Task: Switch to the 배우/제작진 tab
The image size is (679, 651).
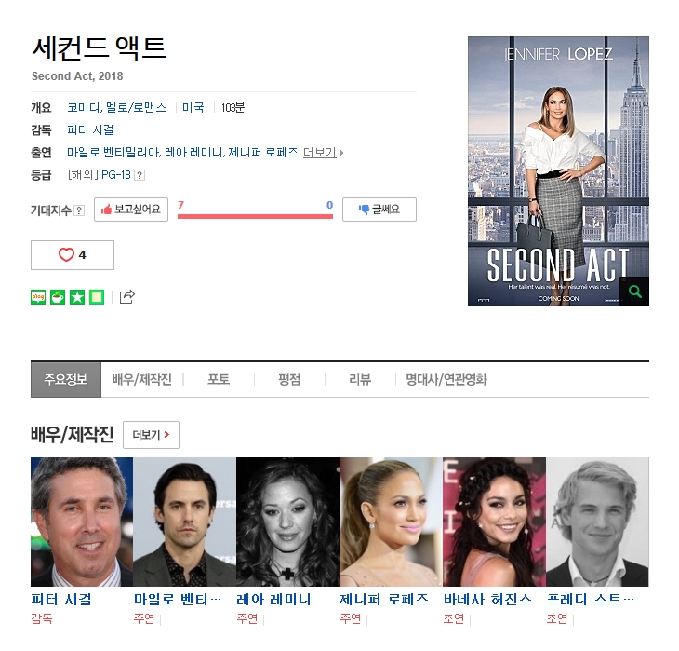Action: 142,379
